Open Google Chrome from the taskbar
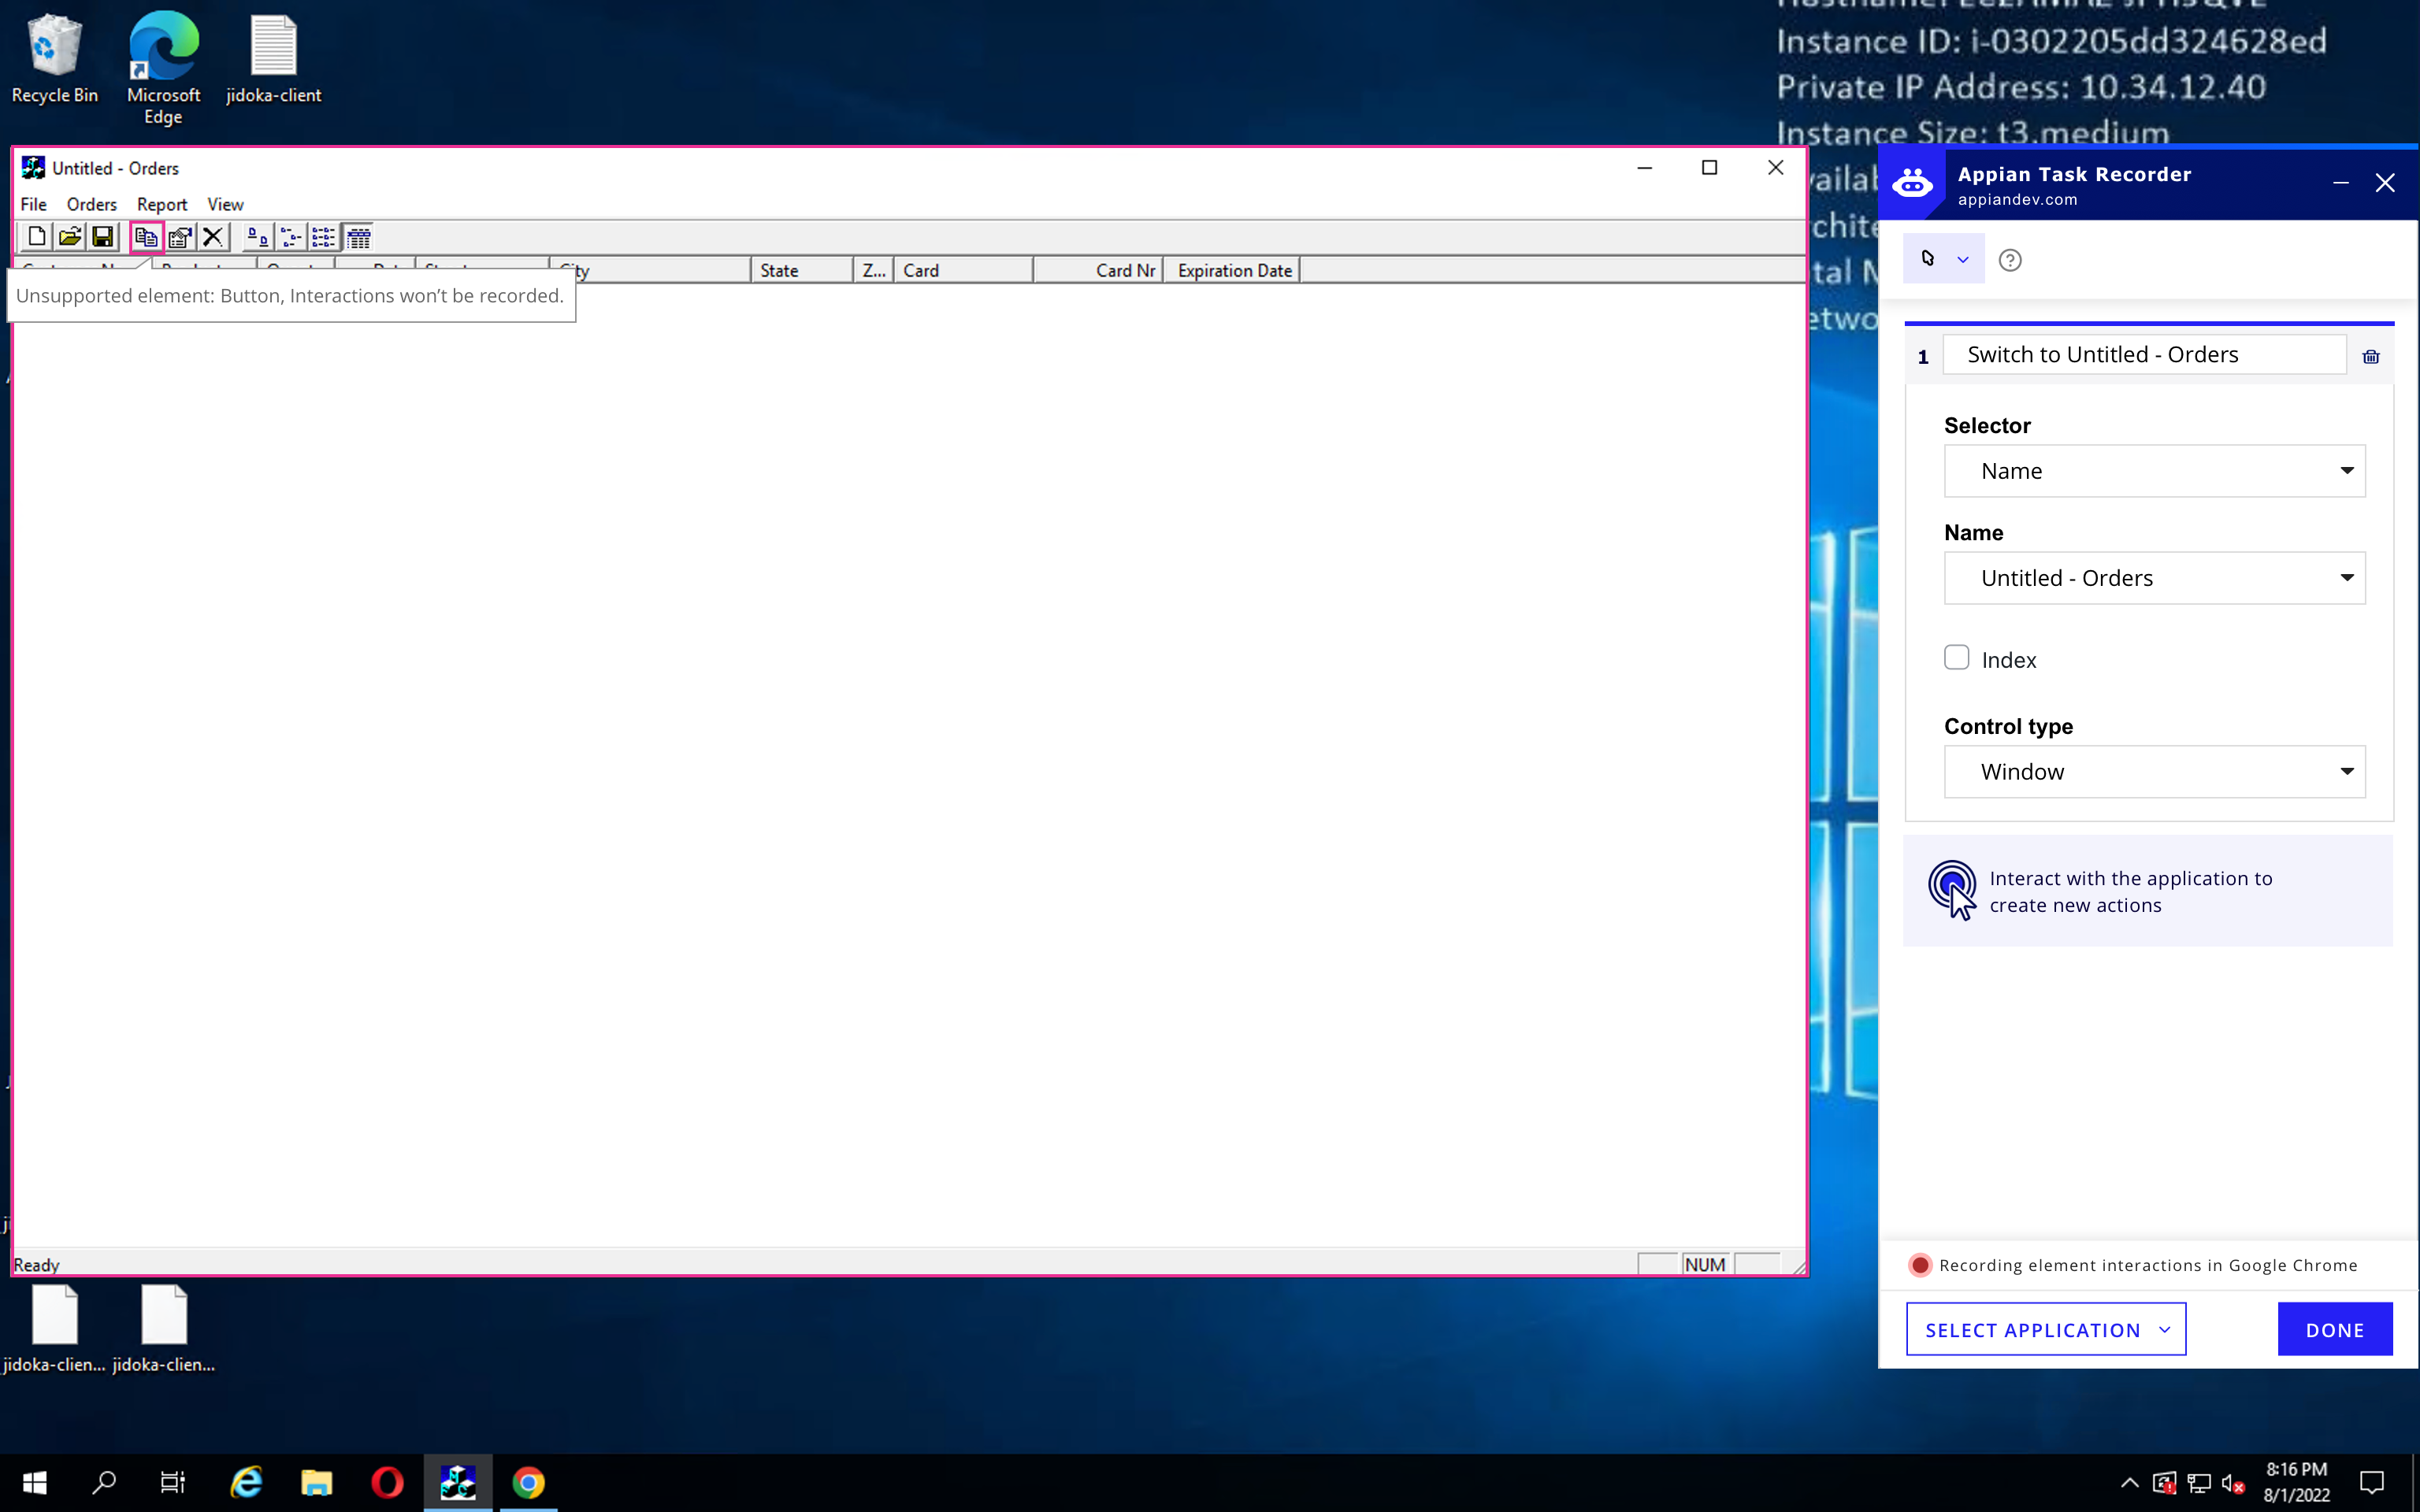 point(528,1482)
